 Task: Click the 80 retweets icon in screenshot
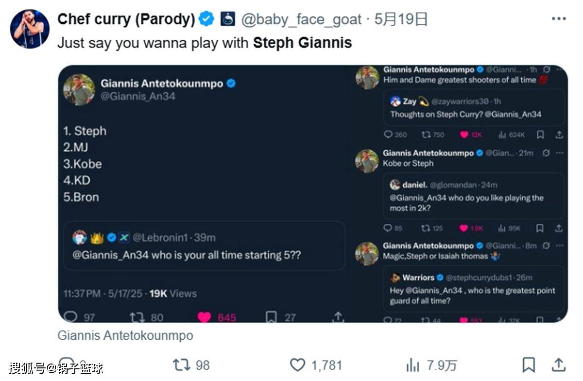coord(147,317)
